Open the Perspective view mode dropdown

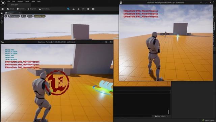point(14,16)
